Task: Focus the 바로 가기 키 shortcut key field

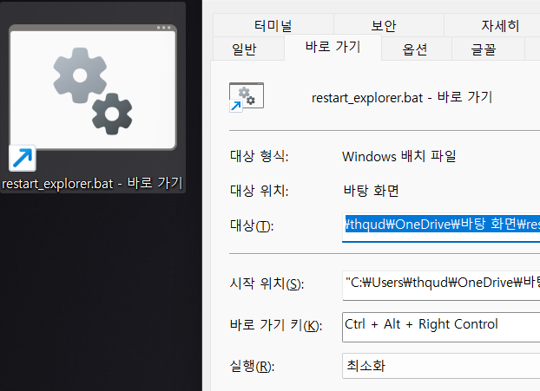Action: point(441,324)
